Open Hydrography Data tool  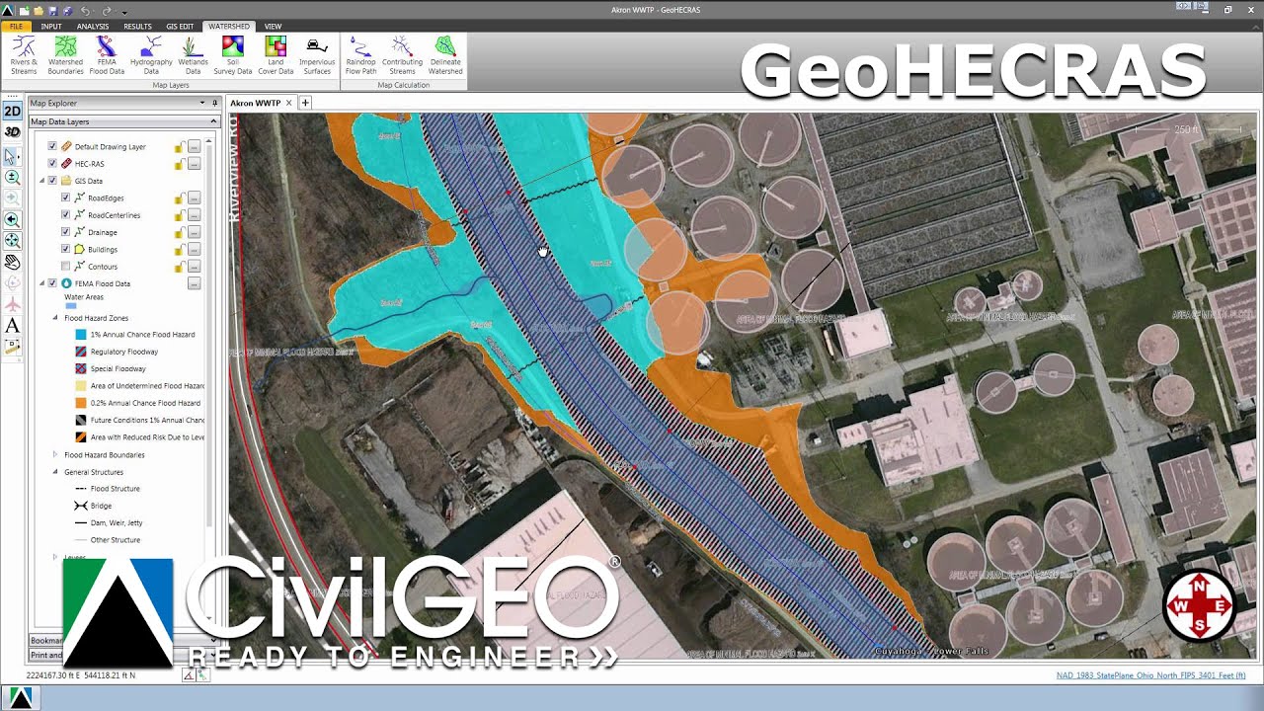click(151, 55)
